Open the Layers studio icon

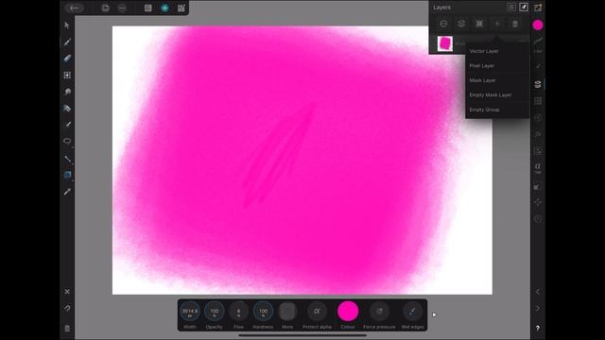(x=538, y=84)
